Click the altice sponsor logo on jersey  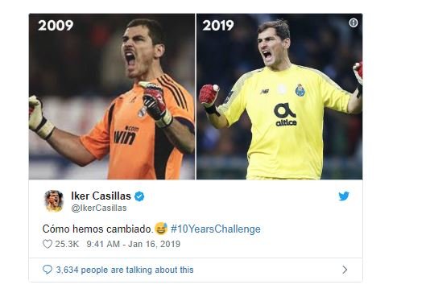click(x=286, y=114)
